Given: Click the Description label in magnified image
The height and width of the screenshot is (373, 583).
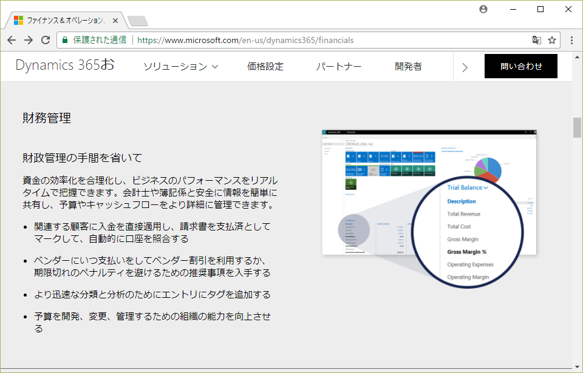Looking at the screenshot, I should click(x=462, y=201).
